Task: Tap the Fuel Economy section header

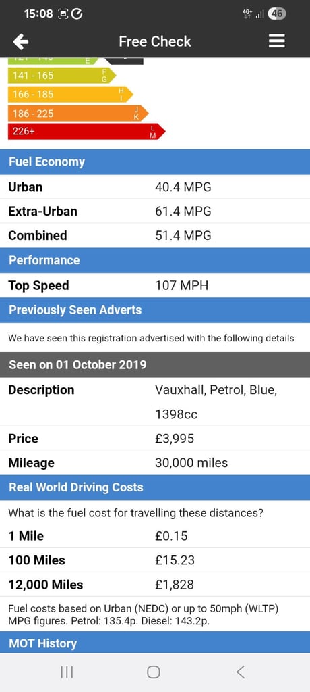Action: point(155,162)
